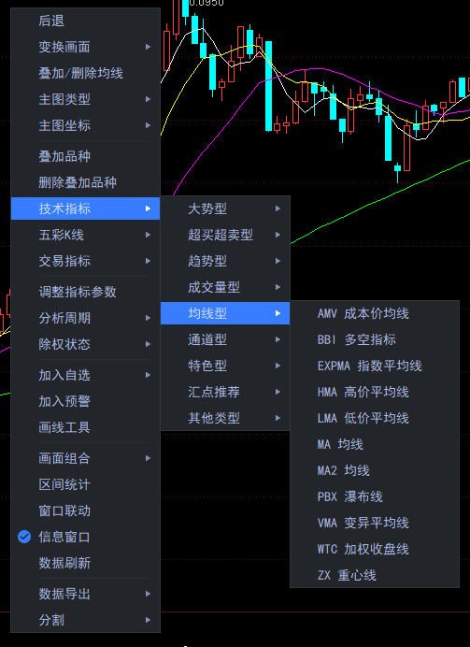The image size is (470, 647).
Task: Click the large cyan candlestick on chart
Action: [x=268, y=86]
